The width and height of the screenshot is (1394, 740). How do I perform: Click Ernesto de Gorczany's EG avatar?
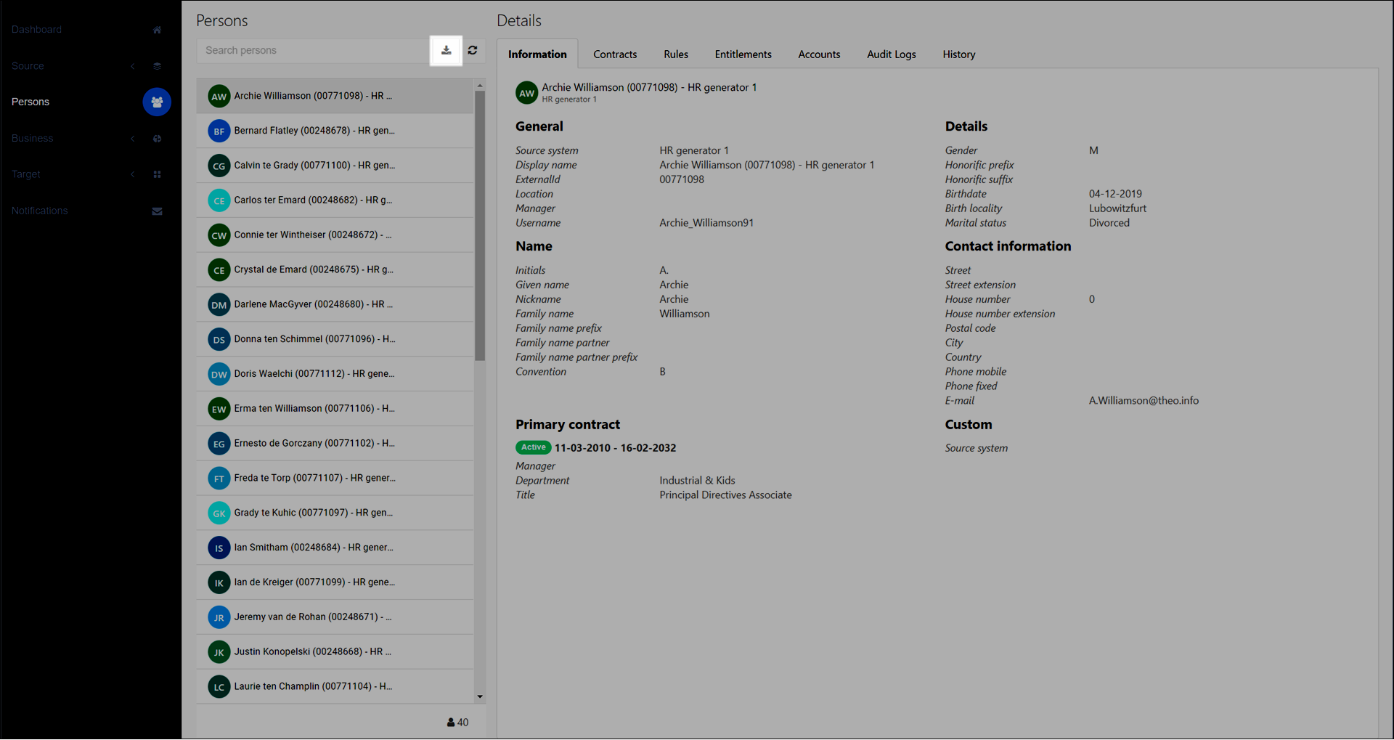[219, 444]
